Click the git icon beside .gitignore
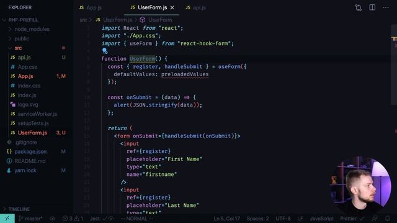The width and height of the screenshot is (397, 223). tap(9, 142)
